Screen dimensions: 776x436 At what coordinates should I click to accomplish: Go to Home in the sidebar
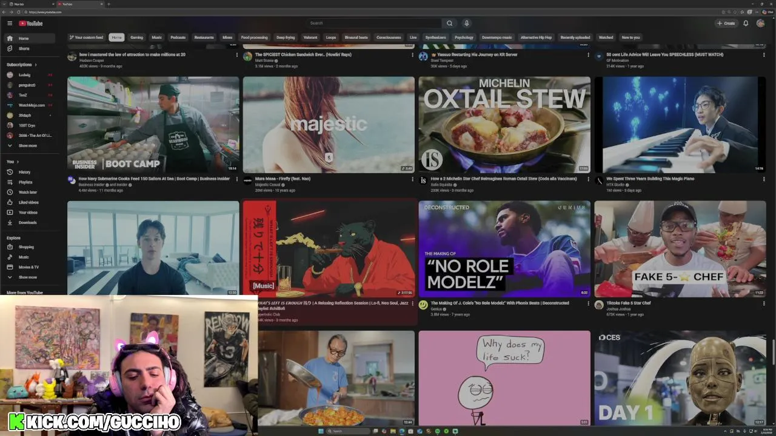pos(30,38)
